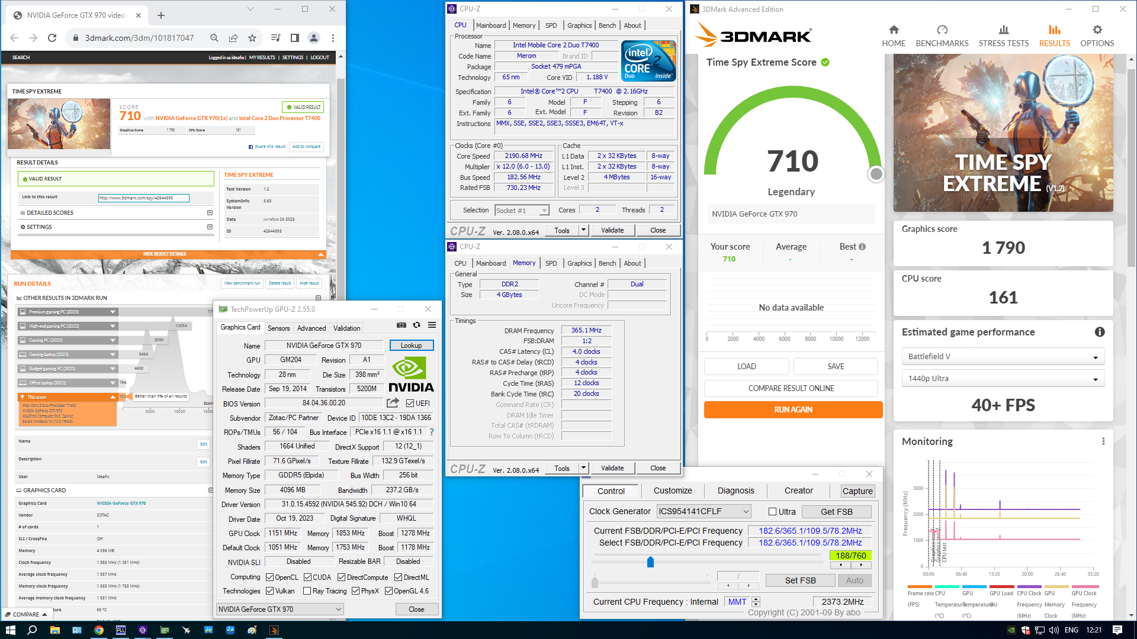
Task: Click the result link URL field
Action: [x=143, y=198]
